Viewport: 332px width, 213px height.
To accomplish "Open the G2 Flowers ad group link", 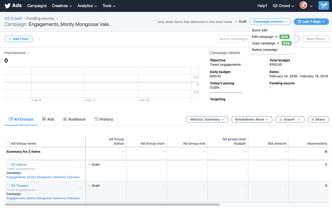I will [x=20, y=186].
